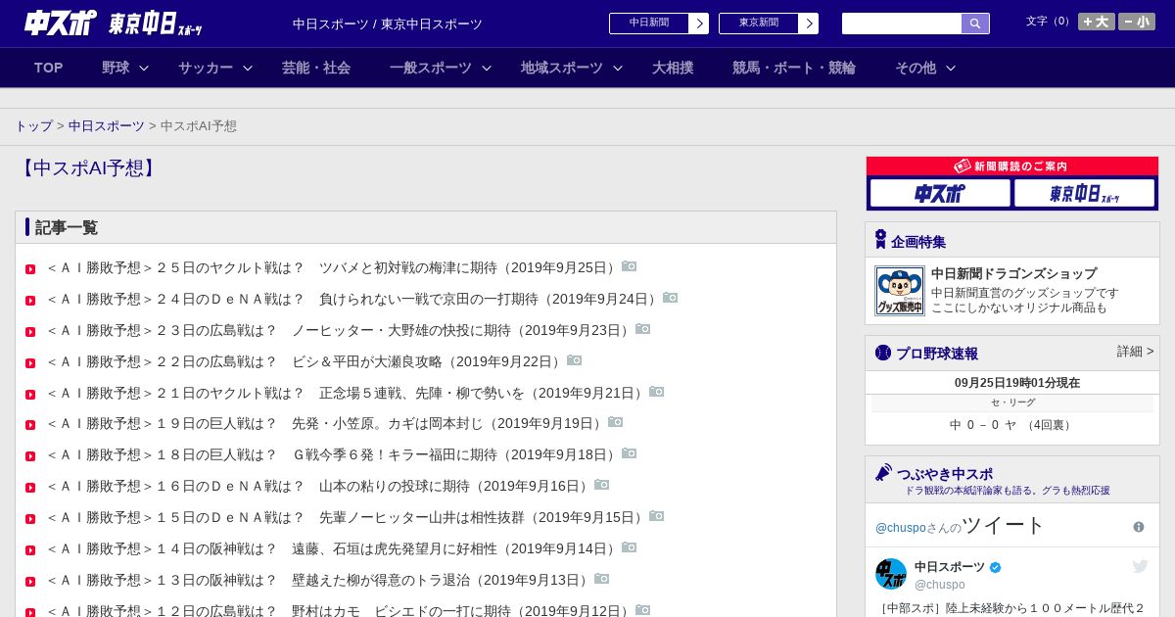Viewport: 1175px width, 617px height.
Task: Open the 大相撲 menu item
Action: point(673,68)
